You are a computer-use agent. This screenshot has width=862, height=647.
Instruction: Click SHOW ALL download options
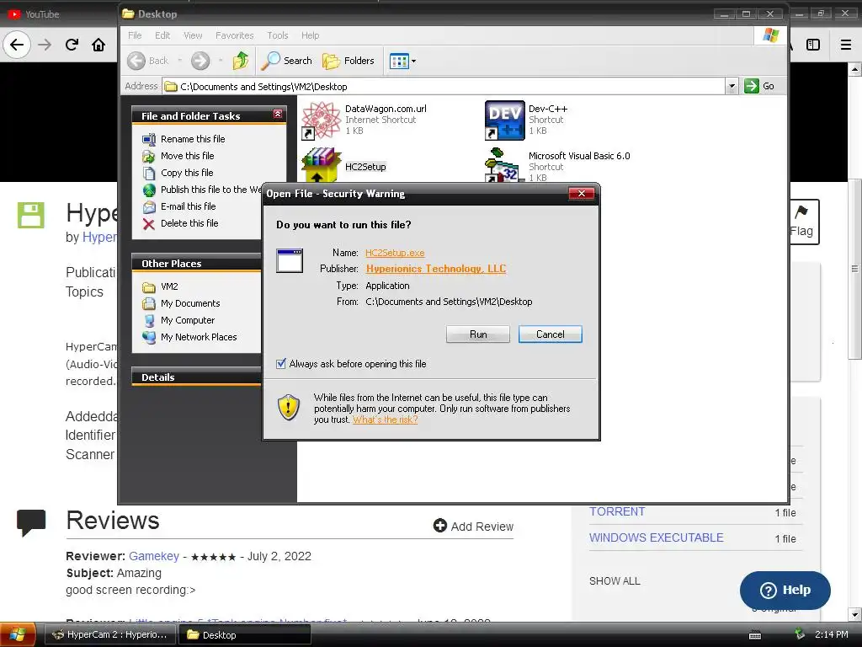pos(615,581)
